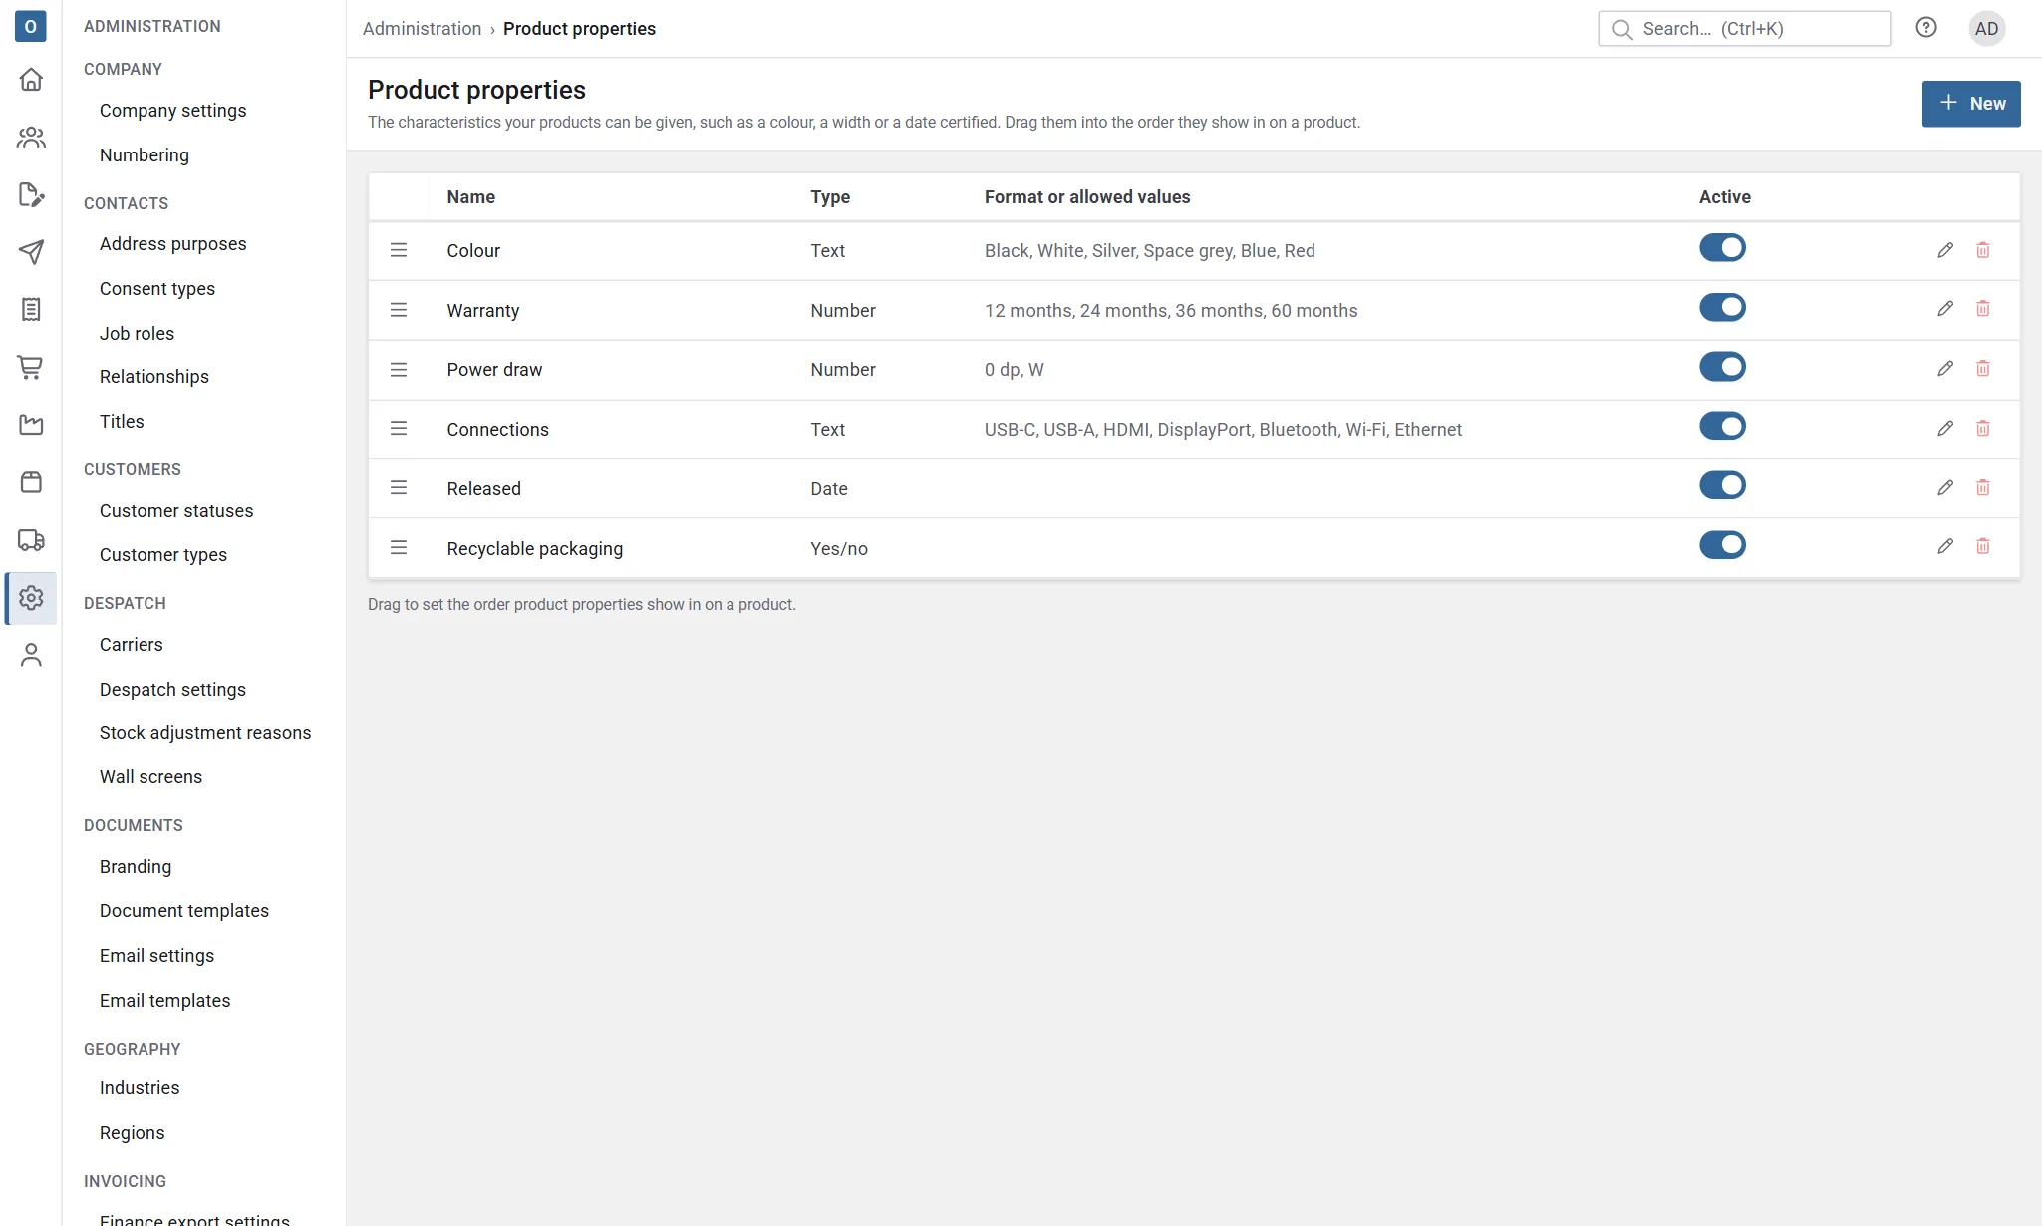Edit the Released property
2042x1226 pixels.
1945,488
